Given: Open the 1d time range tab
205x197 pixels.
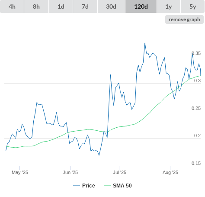Looking at the screenshot, I should 61,6.
